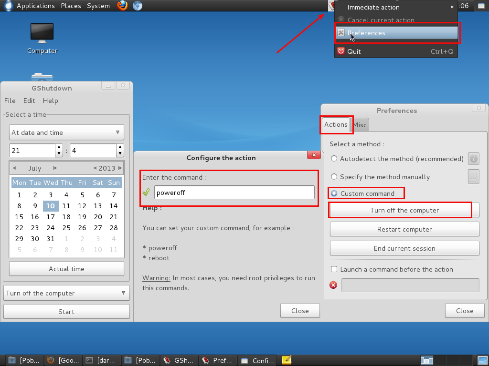Open the Turn off the computer action dropdown
This screenshot has width=489, height=366.
tap(66, 293)
